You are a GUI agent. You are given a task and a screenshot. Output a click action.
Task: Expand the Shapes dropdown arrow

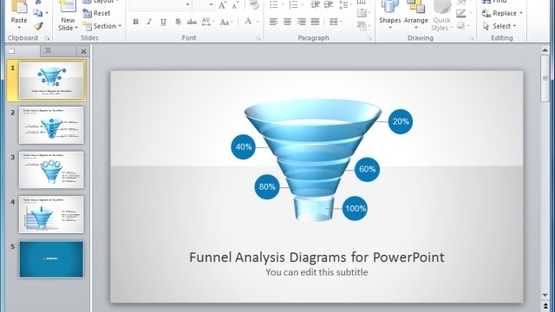(389, 28)
